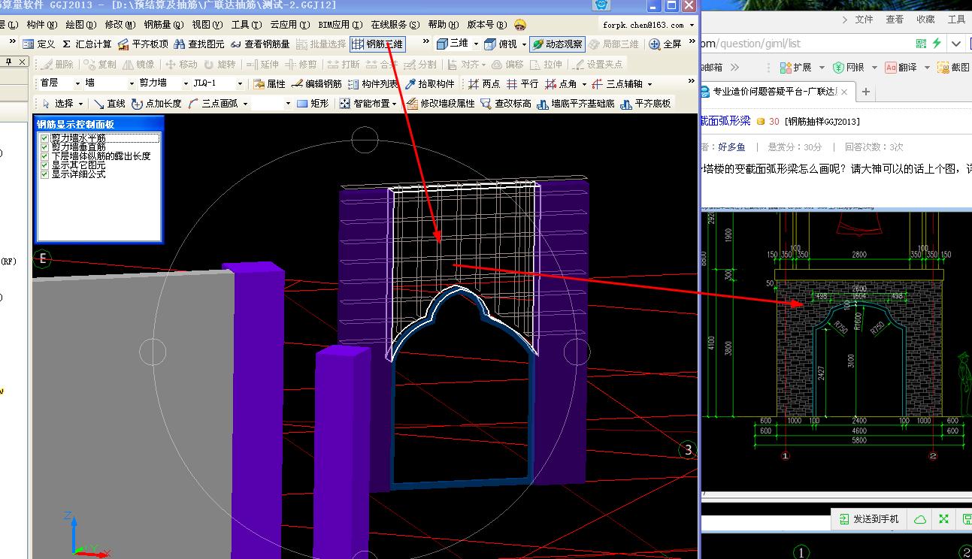Image resolution: width=972 pixels, height=559 pixels.
Task: Select 矩形 rectangle drawing tool
Action: click(x=313, y=103)
